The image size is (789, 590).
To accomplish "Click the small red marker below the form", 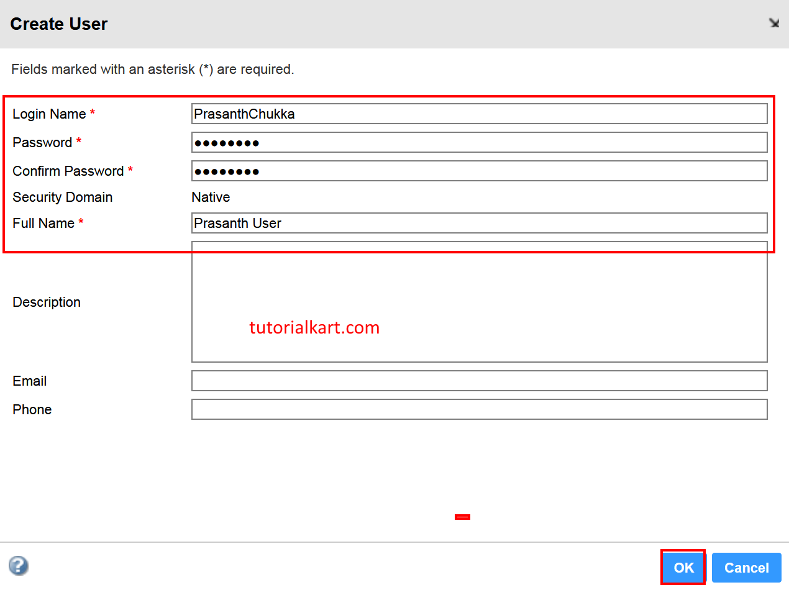I will [x=462, y=516].
